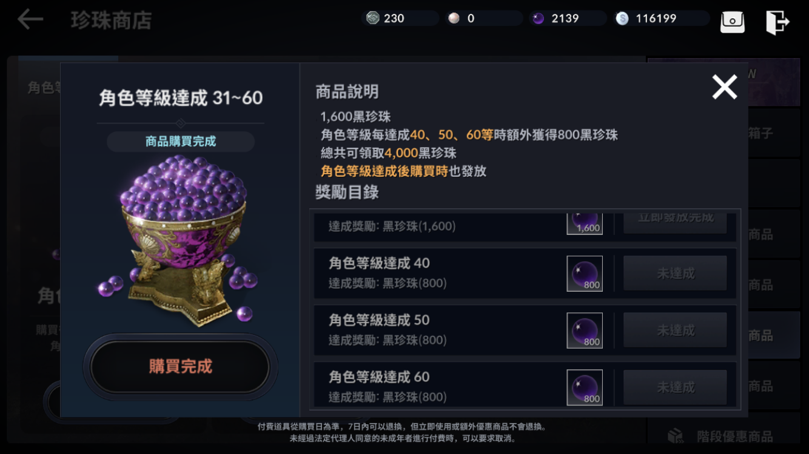Tap the silver currency 116199 counter
809x454 pixels.
point(660,18)
